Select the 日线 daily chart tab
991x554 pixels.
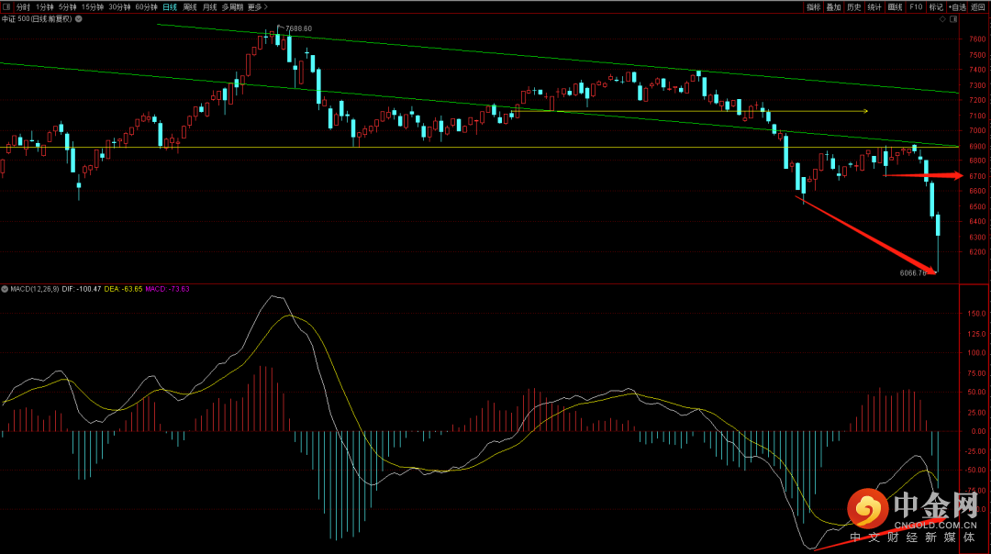pyautogui.click(x=170, y=6)
